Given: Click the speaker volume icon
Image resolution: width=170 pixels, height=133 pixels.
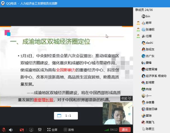Looking at the screenshot, I should tap(11, 130).
